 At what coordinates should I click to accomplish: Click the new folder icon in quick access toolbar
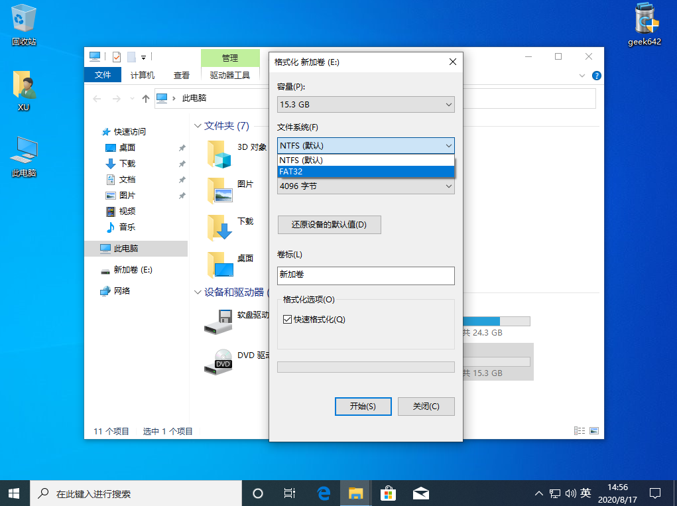(x=132, y=56)
